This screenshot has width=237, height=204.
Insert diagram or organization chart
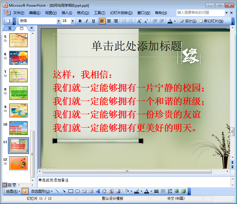click(x=104, y=191)
